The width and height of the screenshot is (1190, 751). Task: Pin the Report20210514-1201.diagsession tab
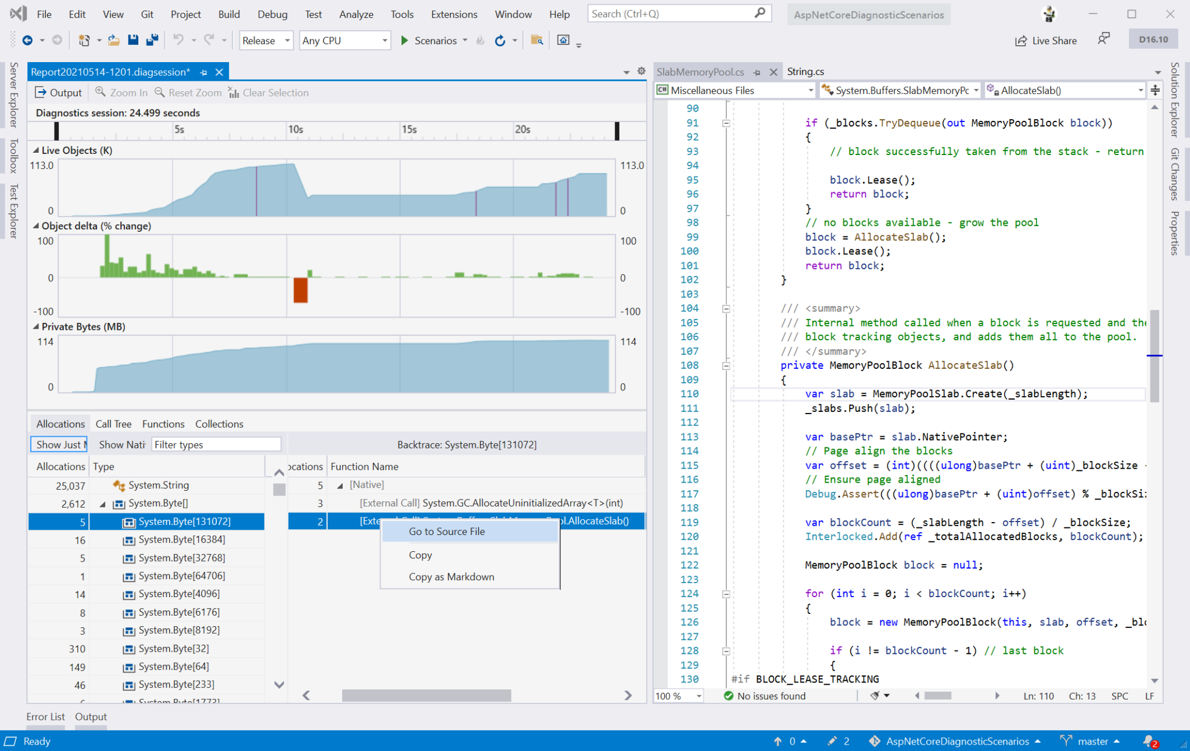point(203,72)
